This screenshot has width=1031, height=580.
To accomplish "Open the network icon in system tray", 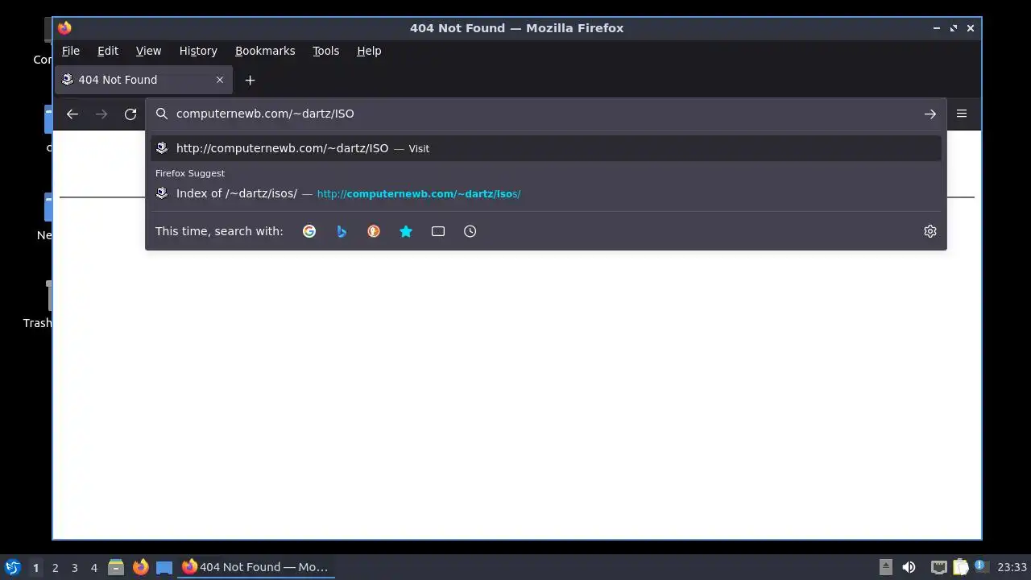I will pos(938,567).
